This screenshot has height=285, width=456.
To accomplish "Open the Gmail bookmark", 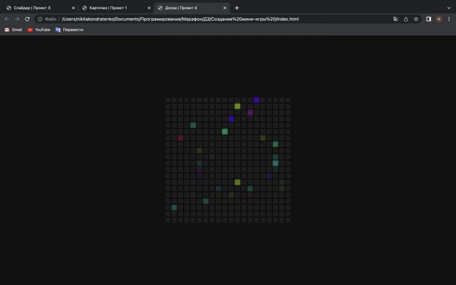I will (x=13, y=30).
